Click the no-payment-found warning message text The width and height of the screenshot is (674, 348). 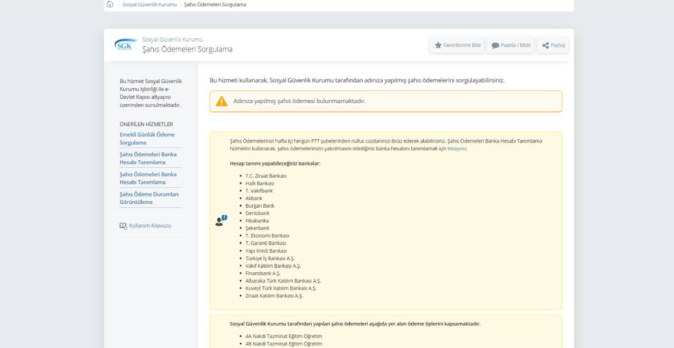coord(299,101)
